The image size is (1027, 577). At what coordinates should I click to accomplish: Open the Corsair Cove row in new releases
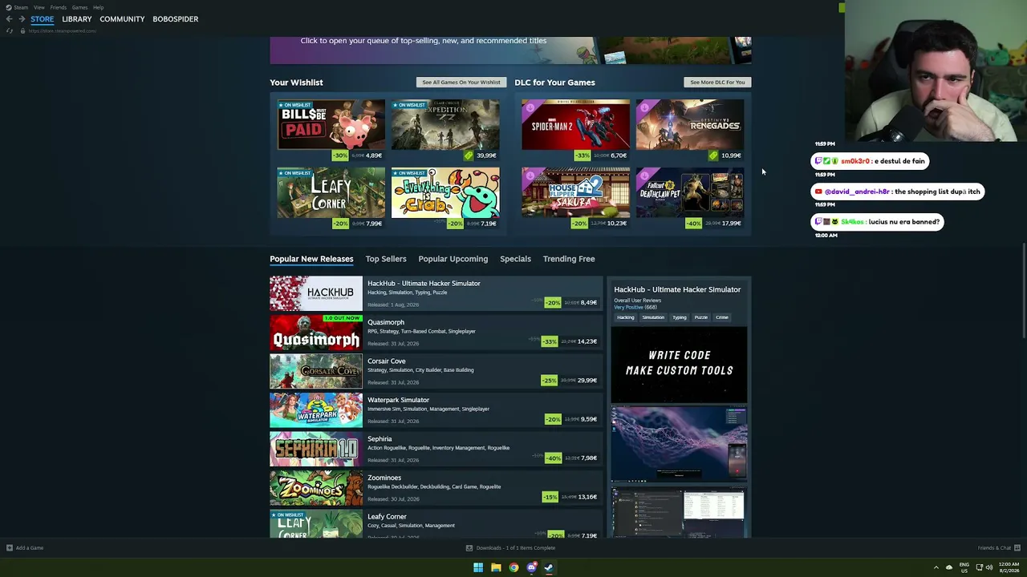click(x=436, y=371)
